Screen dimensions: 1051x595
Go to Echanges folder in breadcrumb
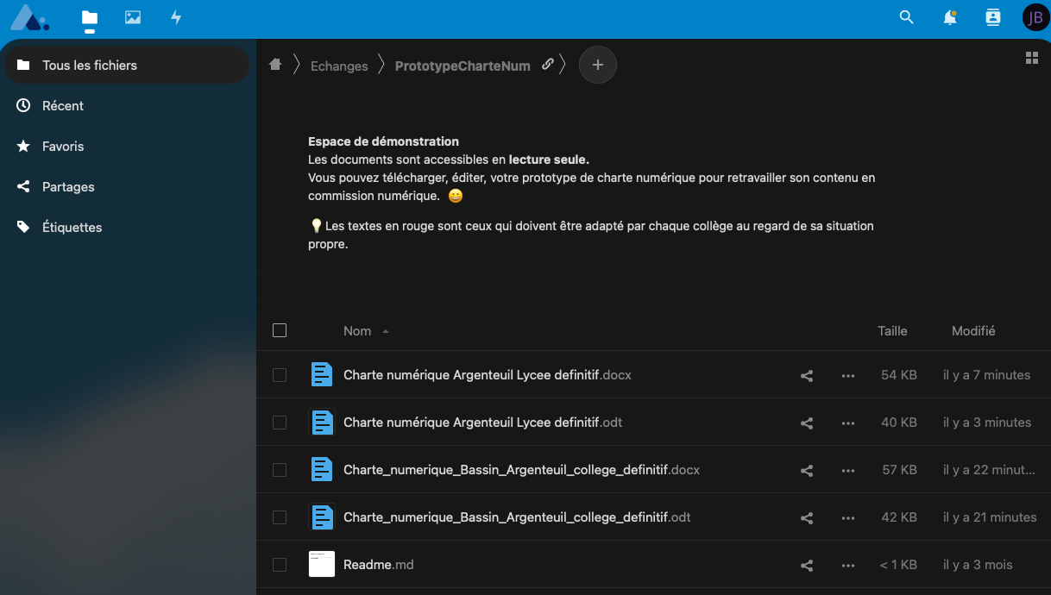click(x=339, y=66)
